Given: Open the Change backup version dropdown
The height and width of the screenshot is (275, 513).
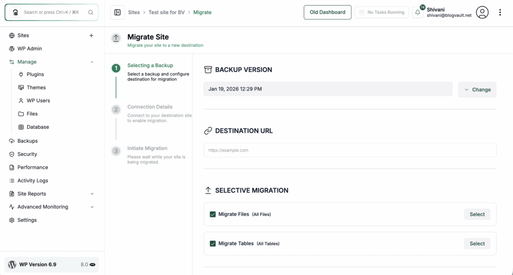Looking at the screenshot, I should (477, 90).
